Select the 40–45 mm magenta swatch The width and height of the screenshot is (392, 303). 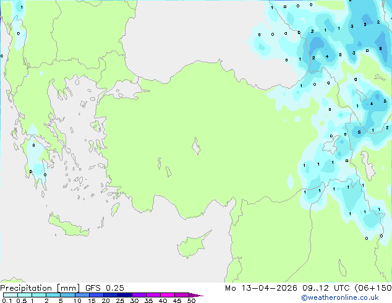[168, 295]
